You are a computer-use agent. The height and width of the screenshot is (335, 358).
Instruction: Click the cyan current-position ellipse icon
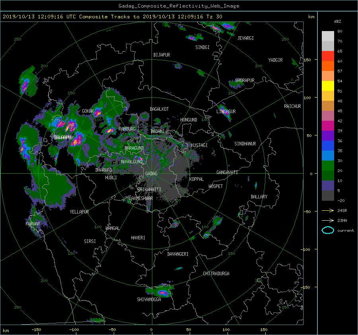[x=328, y=230]
